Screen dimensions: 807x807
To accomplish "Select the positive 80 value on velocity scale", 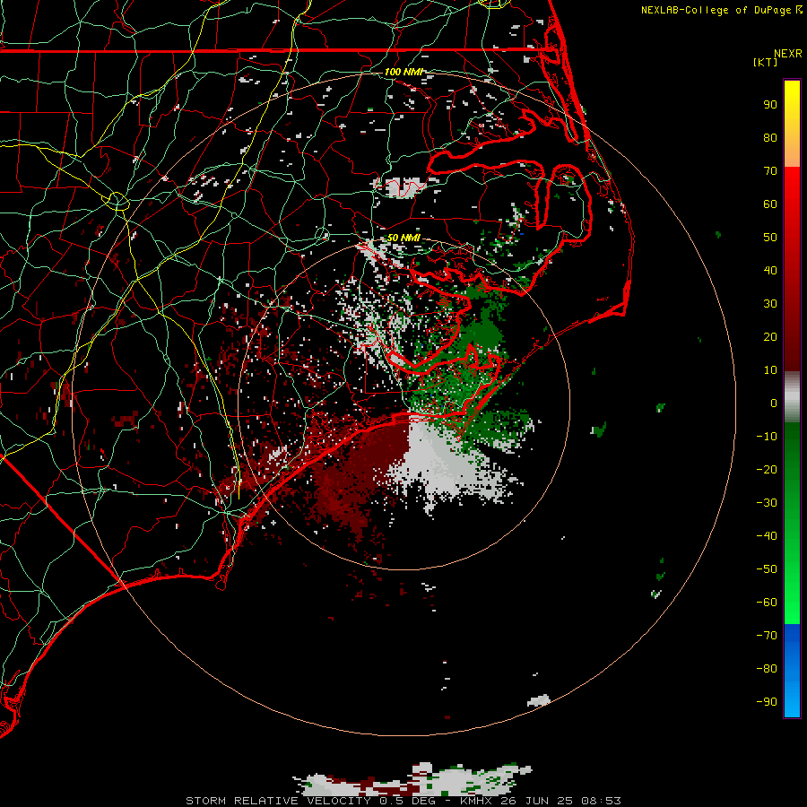I will [770, 137].
